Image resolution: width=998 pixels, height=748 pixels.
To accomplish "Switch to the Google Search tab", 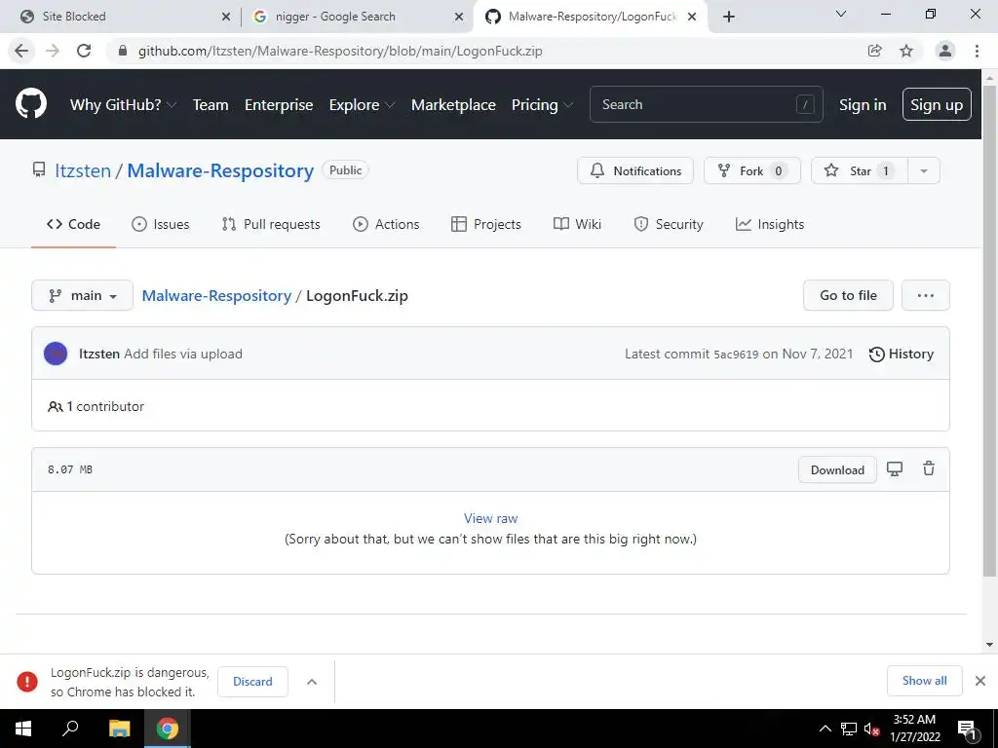I will pos(357,17).
